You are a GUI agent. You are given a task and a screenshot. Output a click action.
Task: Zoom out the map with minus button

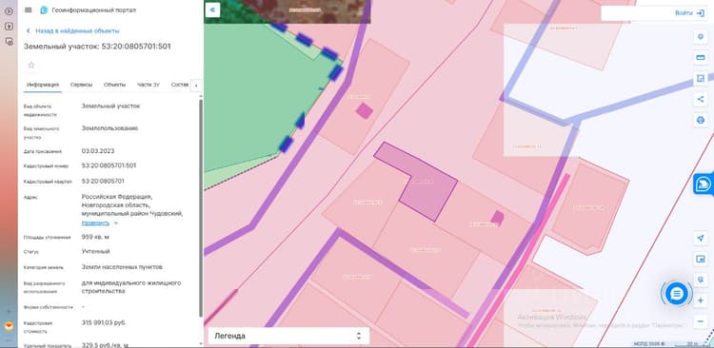click(701, 321)
